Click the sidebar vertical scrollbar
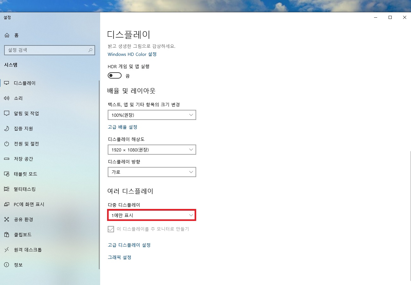The image size is (411, 285). pyautogui.click(x=99, y=175)
